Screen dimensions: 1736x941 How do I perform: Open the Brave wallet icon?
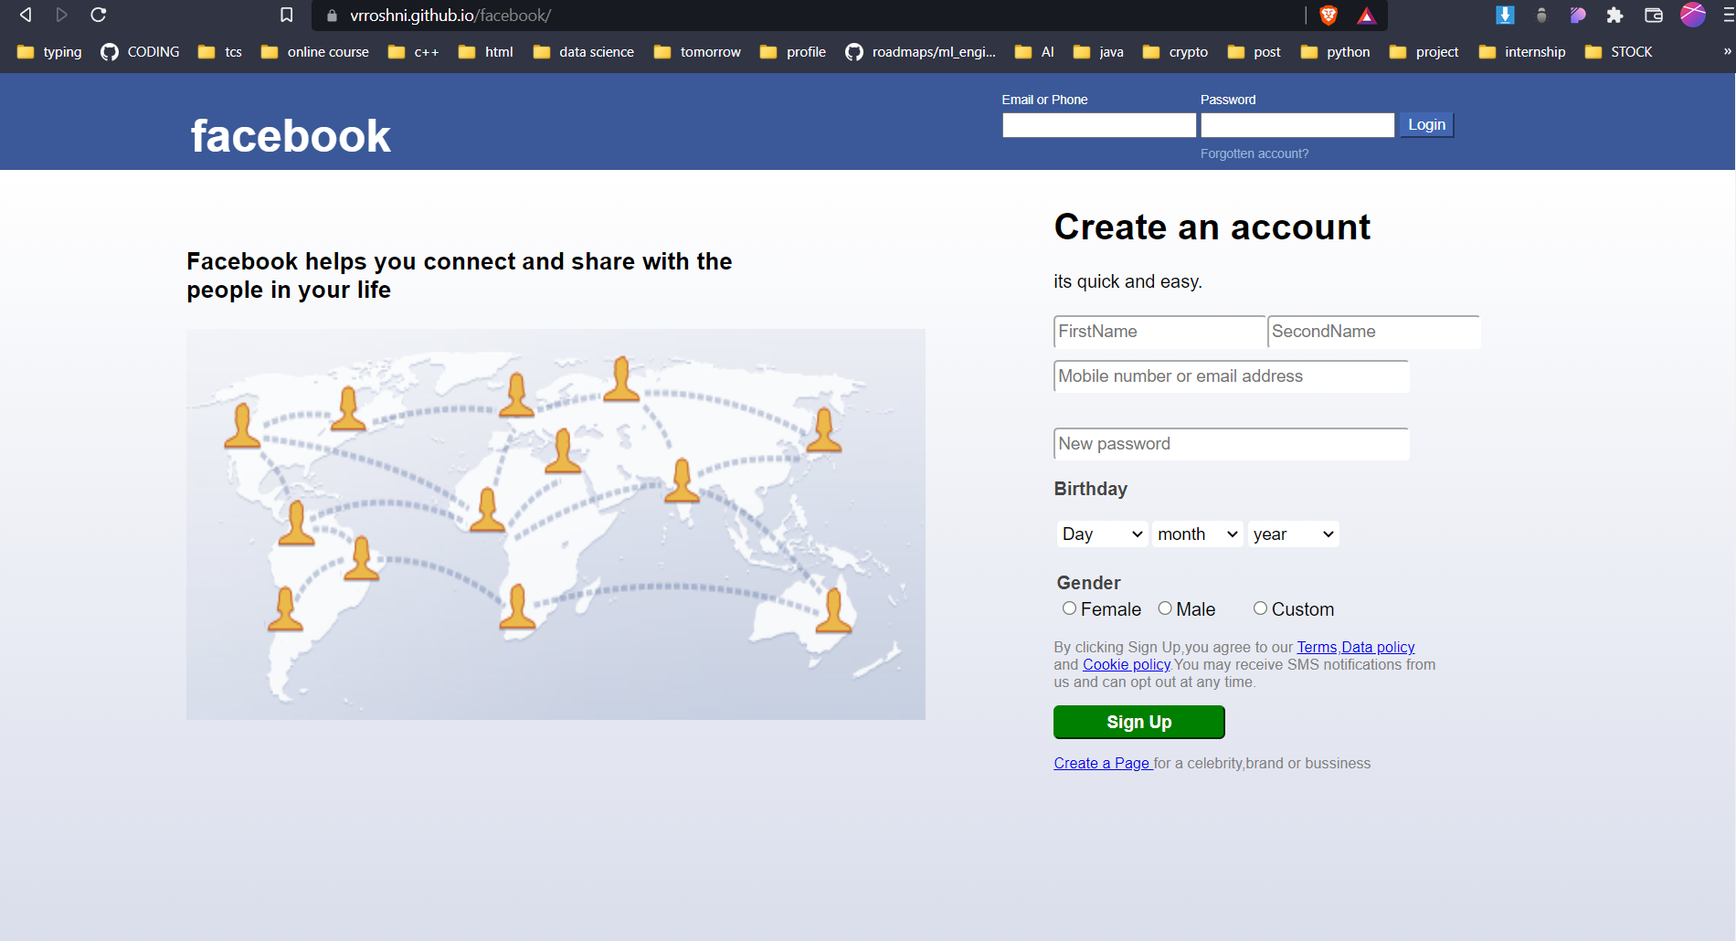pos(1653,15)
